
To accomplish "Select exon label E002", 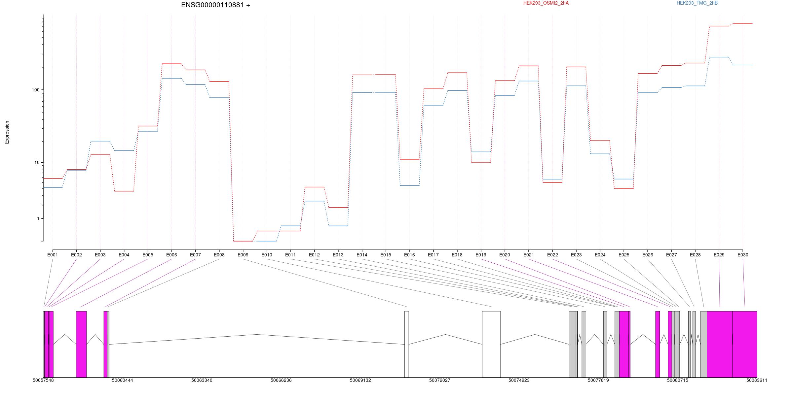I will coord(76,255).
